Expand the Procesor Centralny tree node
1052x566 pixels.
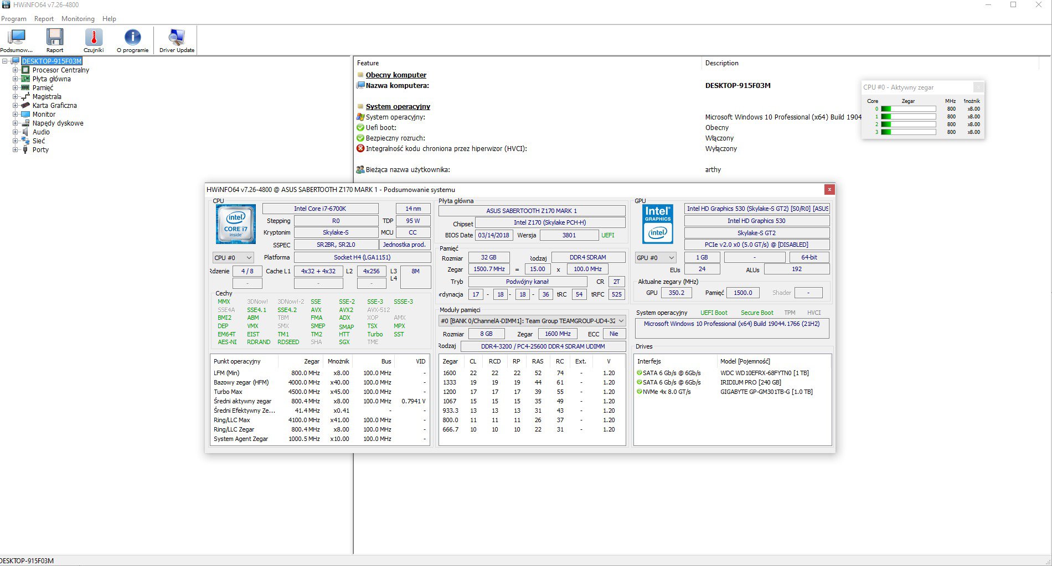click(x=16, y=70)
